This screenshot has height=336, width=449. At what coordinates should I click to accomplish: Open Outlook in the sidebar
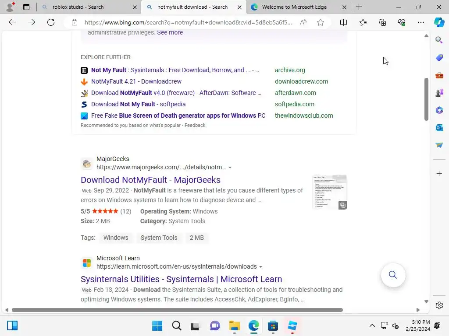[439, 128]
